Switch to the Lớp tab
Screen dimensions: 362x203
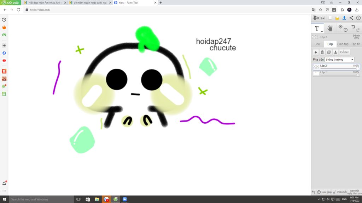(x=330, y=44)
